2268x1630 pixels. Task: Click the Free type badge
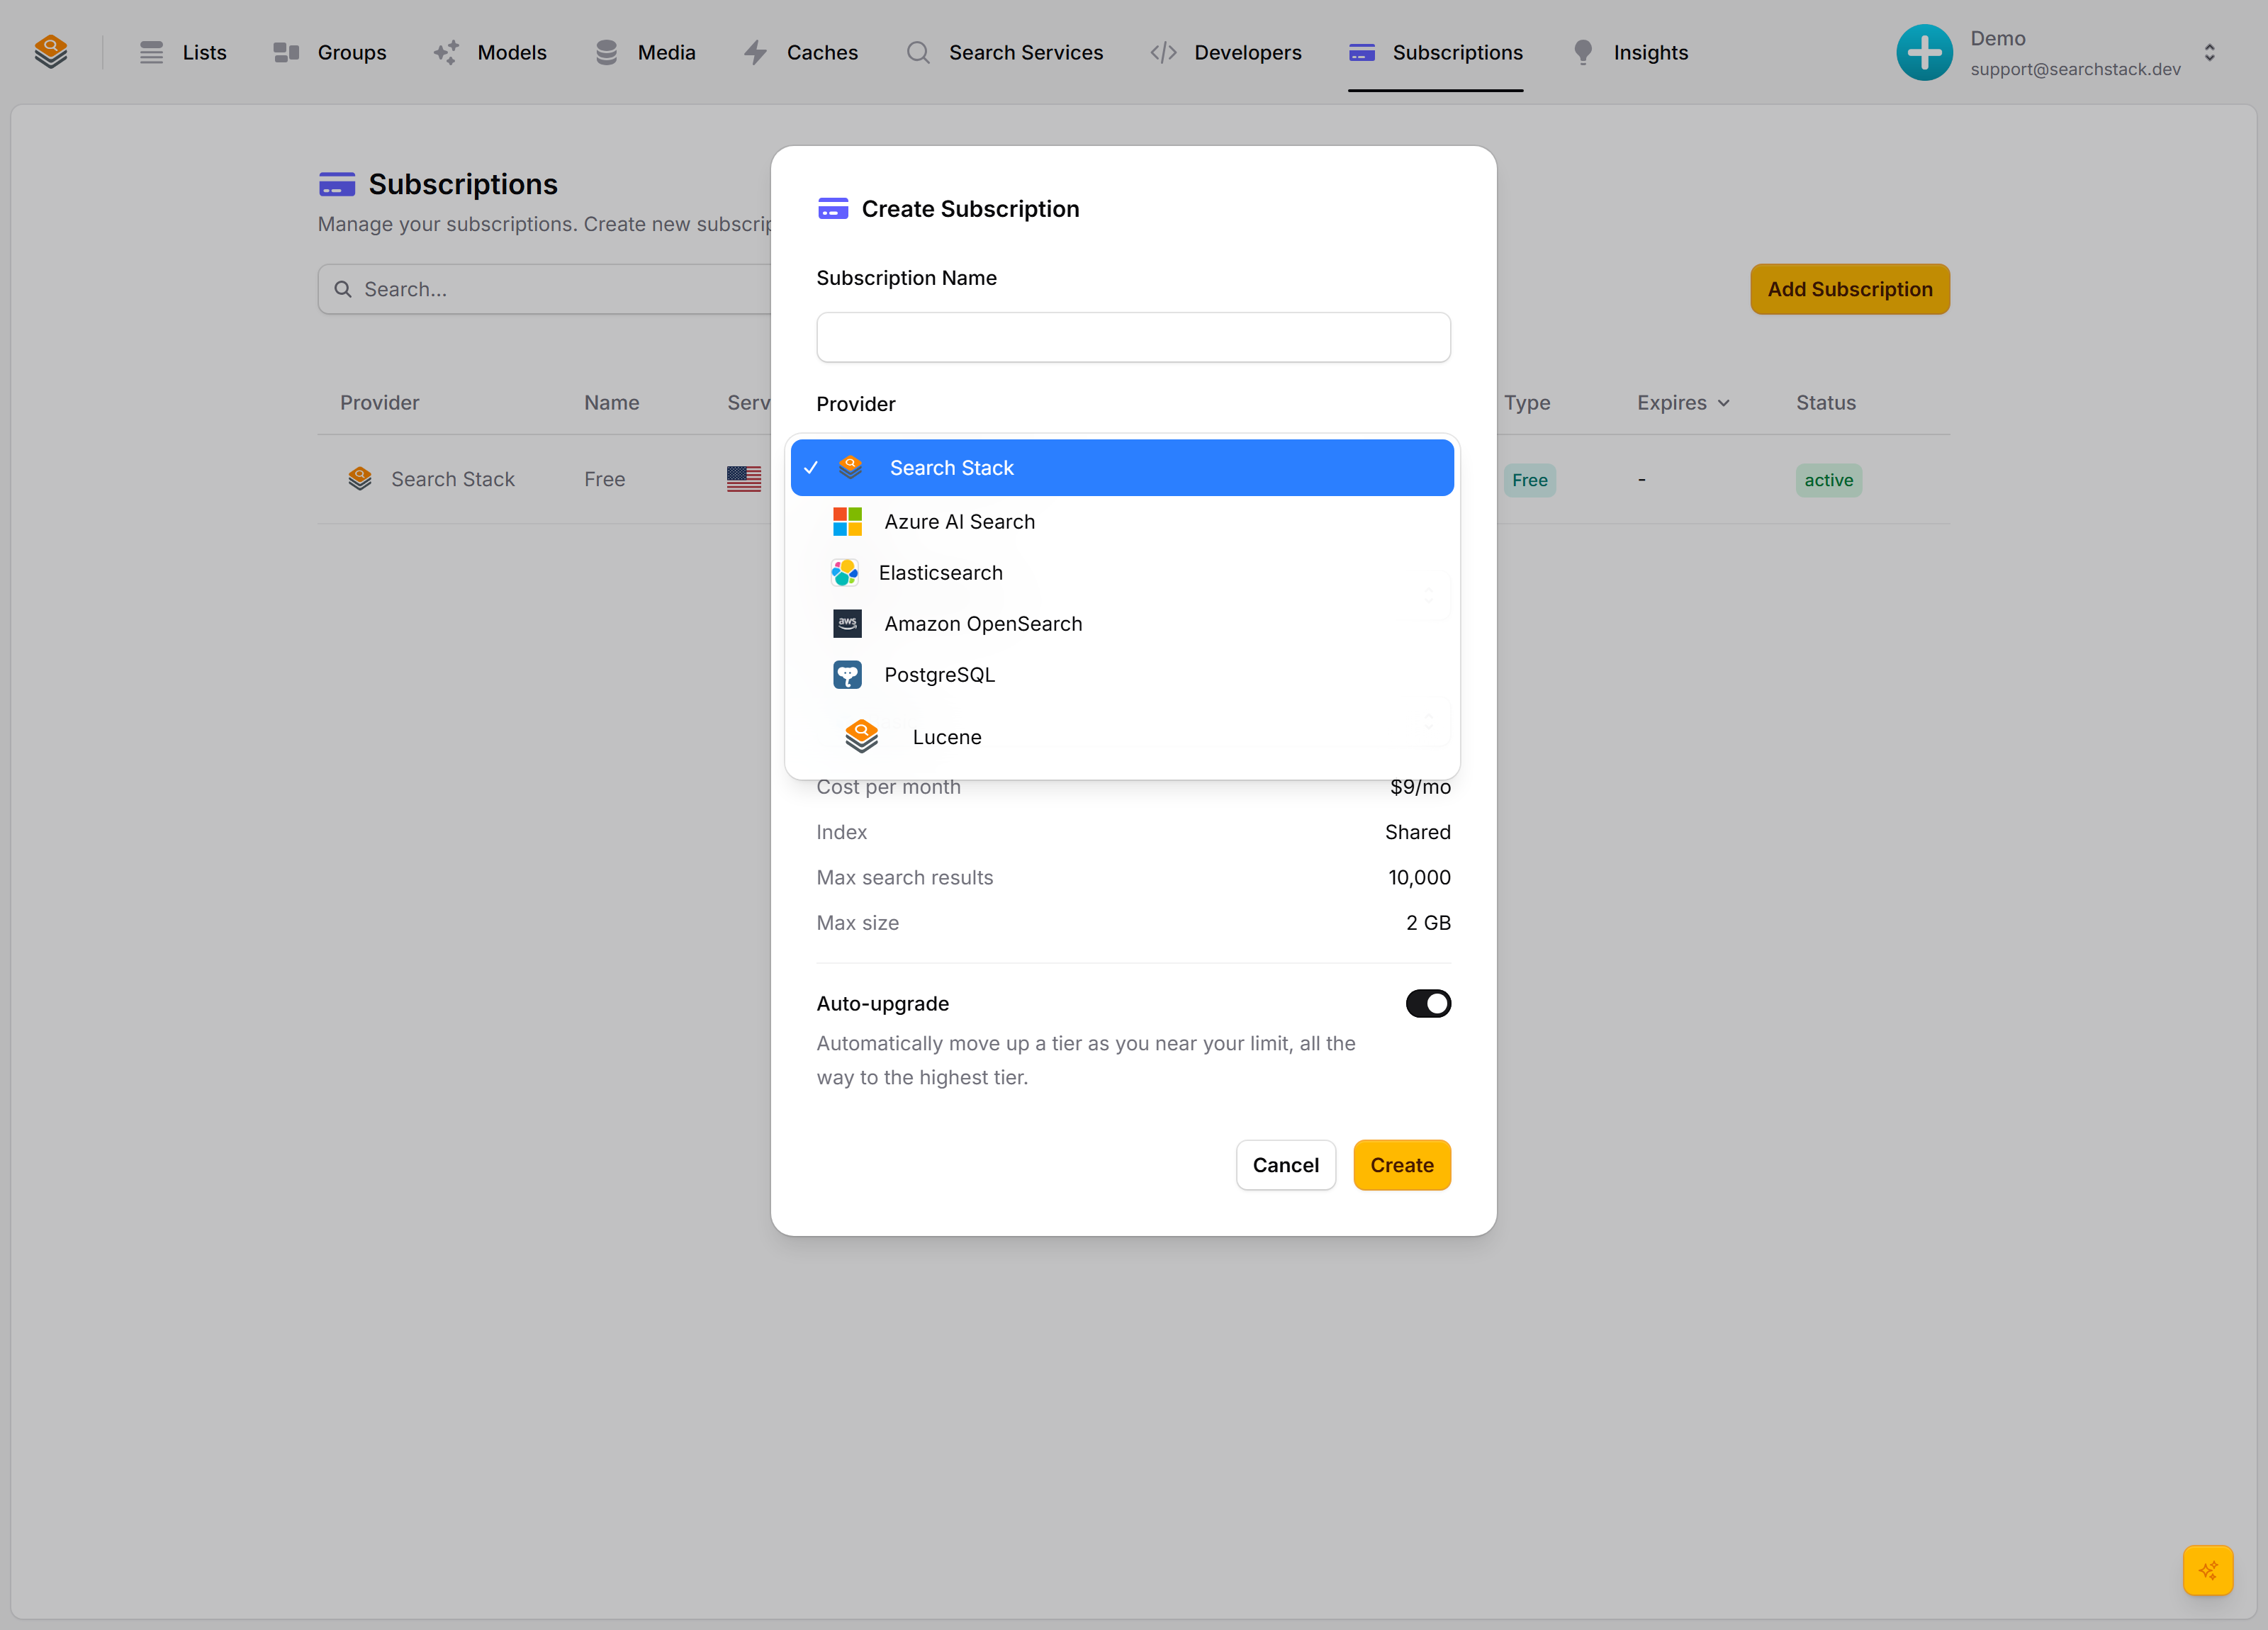[x=1529, y=480]
